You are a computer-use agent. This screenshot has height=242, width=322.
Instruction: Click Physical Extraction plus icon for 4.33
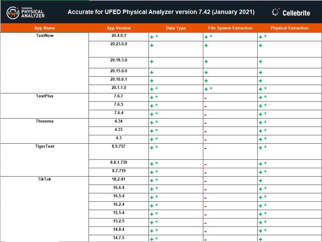[260, 131]
